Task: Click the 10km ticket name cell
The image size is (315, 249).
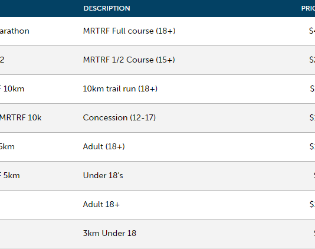Action: click(x=12, y=89)
